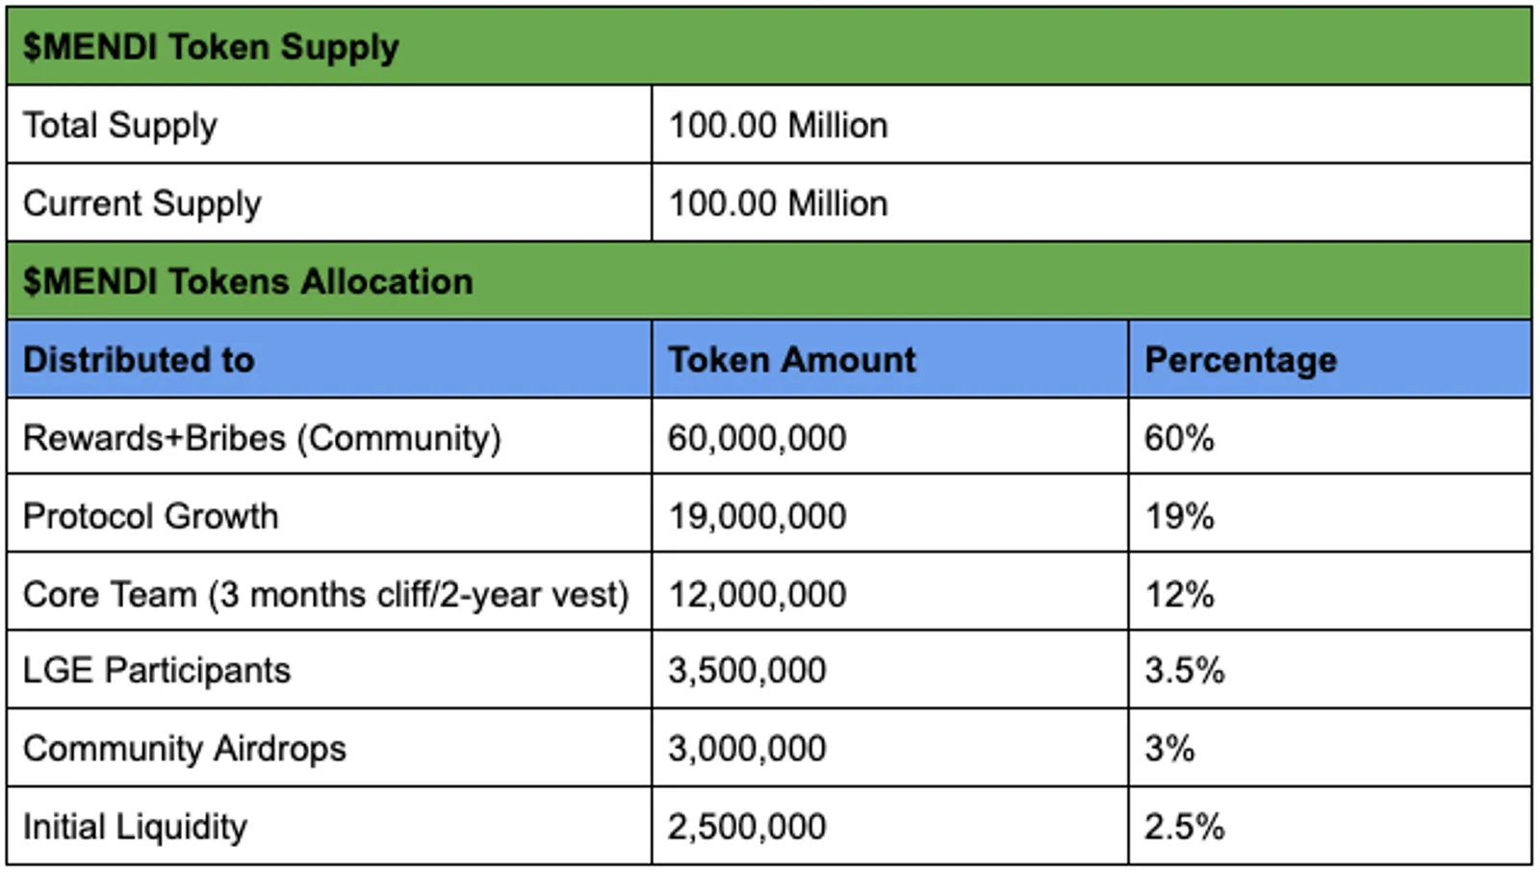This screenshot has width=1540, height=873.
Task: Click the $MENDI Tokens Allocation header
Action: (x=769, y=281)
